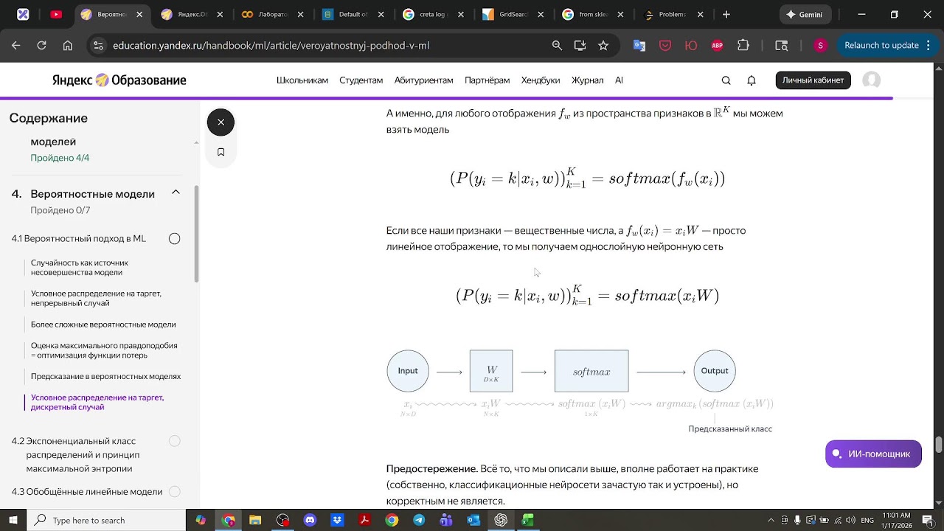Image resolution: width=944 pixels, height=531 pixels.
Task: Install app icon in address bar
Action: (x=580, y=45)
